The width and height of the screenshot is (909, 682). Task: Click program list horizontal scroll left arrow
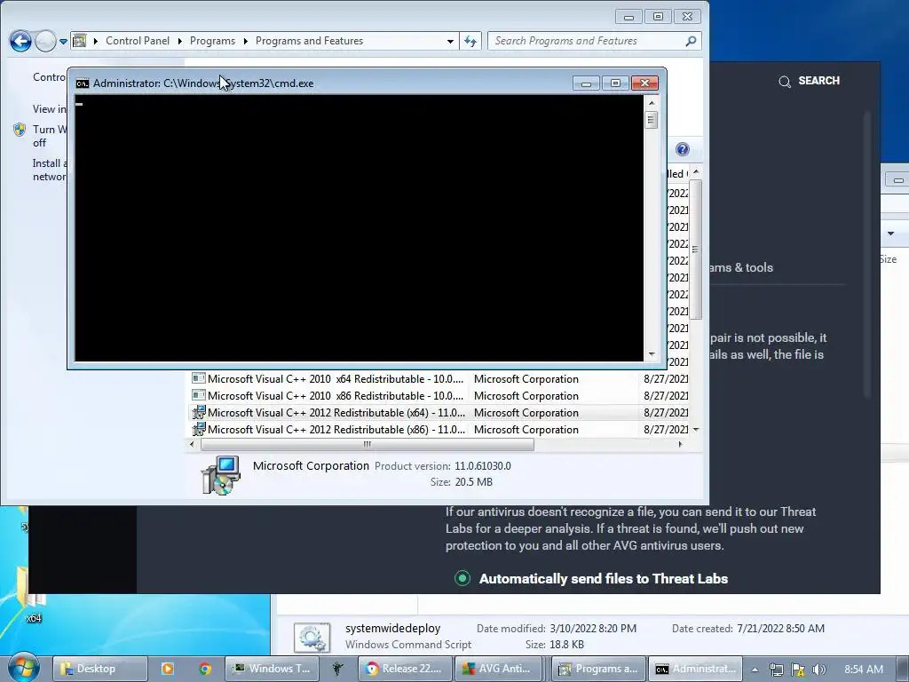192,444
